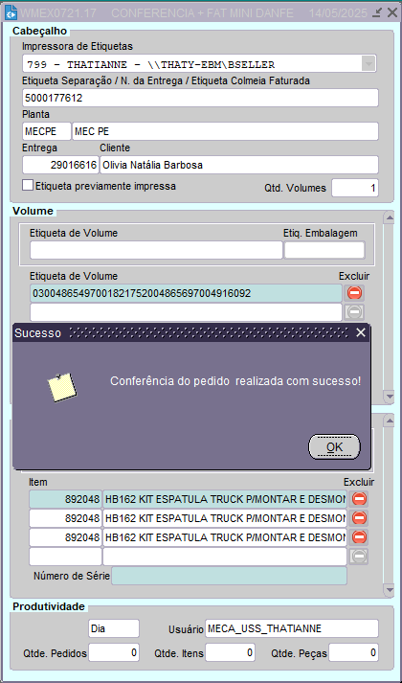Remove third HB162 KIT ESPATULA item row
Screen dimensions: 402x683
coord(359,537)
